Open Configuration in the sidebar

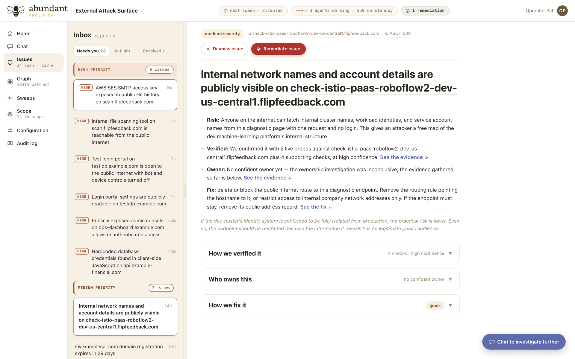[34, 130]
